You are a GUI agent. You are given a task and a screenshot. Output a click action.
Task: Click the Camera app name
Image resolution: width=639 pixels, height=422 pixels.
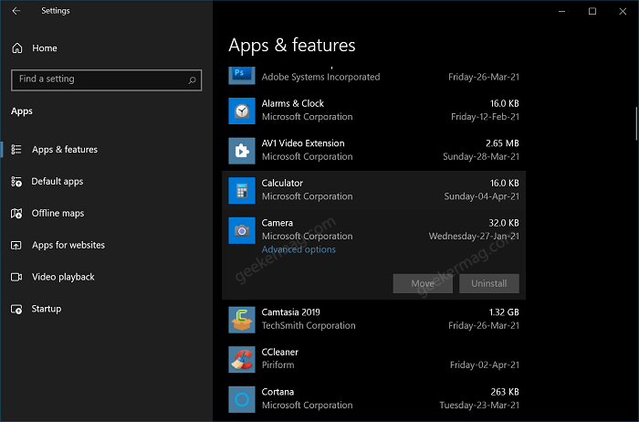[x=278, y=223]
